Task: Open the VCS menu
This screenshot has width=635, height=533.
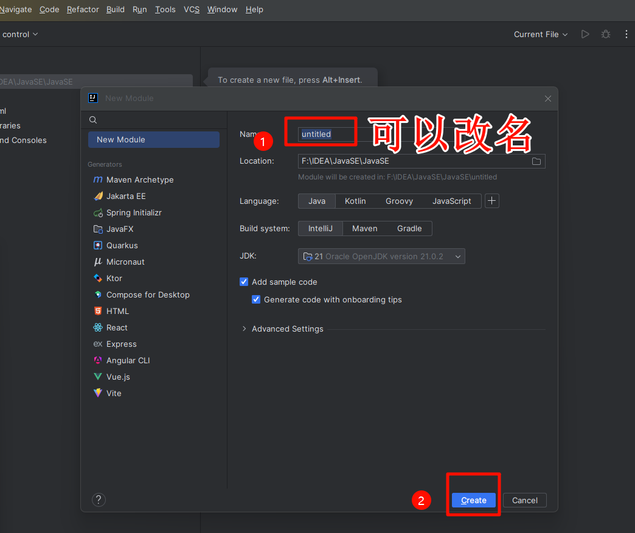Action: (192, 9)
